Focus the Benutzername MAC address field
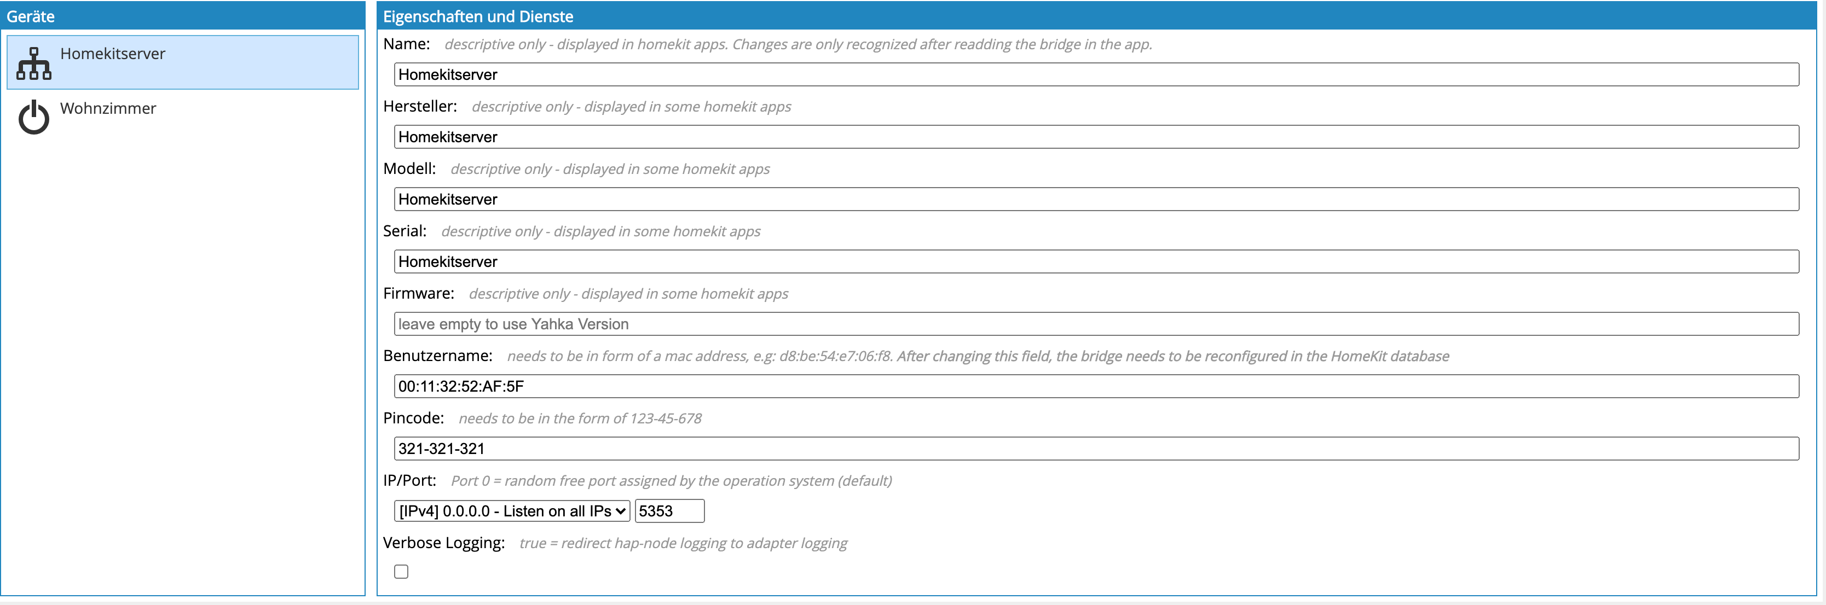 point(1096,386)
